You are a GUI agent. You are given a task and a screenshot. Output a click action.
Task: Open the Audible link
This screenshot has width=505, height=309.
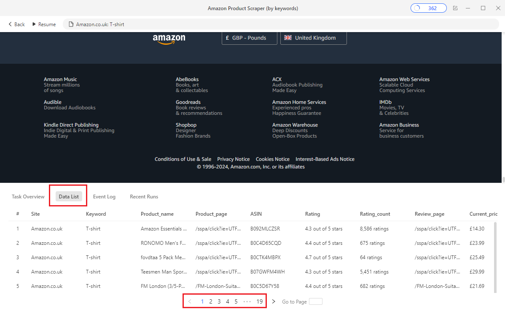53,102
